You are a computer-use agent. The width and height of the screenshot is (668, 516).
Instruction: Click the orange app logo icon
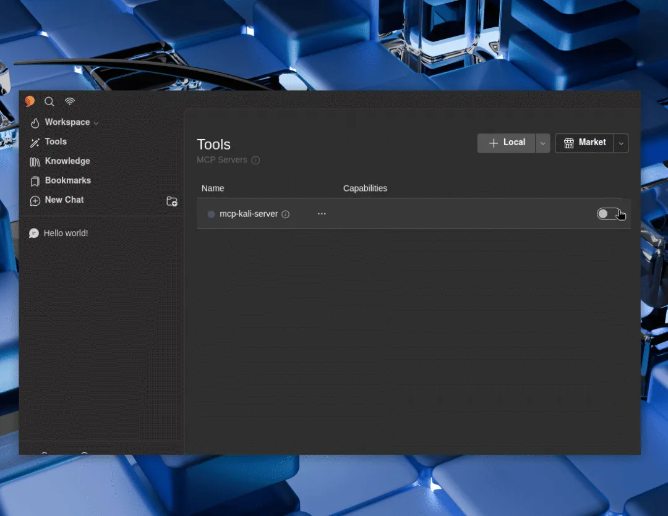tap(30, 101)
